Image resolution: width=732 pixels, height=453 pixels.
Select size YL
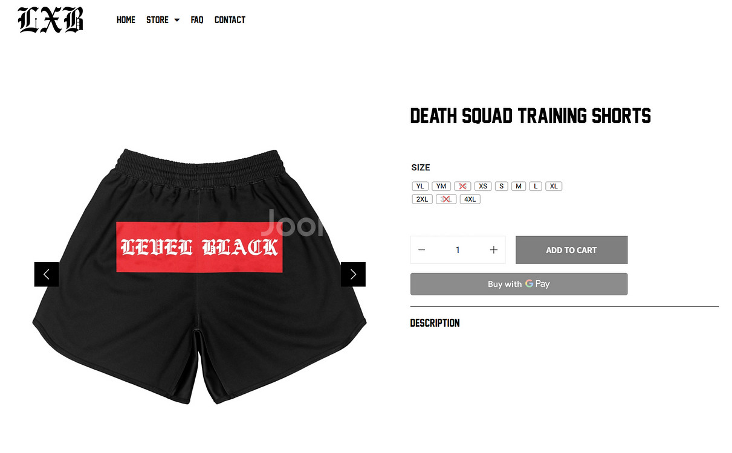pyautogui.click(x=421, y=186)
